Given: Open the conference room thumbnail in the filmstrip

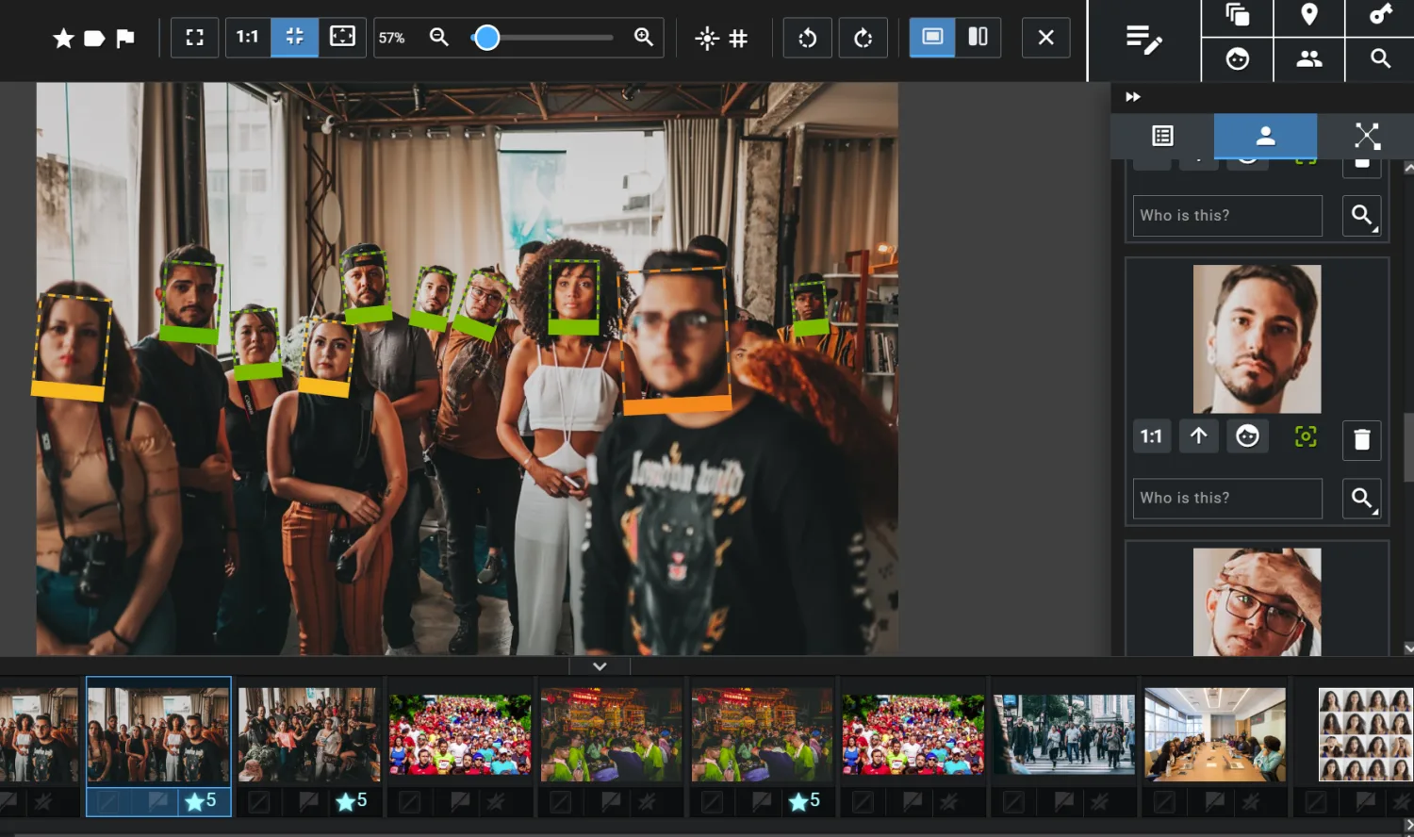Looking at the screenshot, I should pyautogui.click(x=1215, y=734).
